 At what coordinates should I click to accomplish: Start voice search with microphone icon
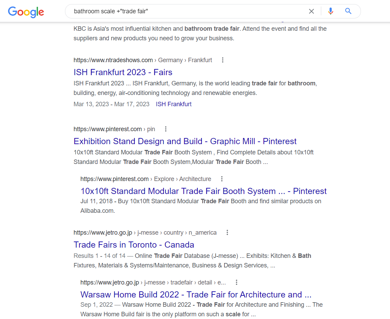coord(330,11)
